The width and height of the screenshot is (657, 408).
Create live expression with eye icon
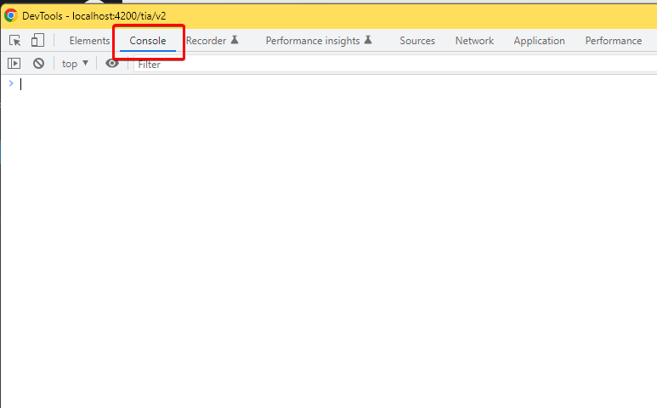click(112, 64)
